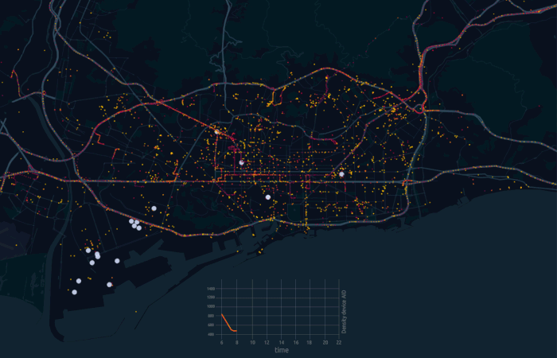Select the second white marker from the north

click(241, 162)
